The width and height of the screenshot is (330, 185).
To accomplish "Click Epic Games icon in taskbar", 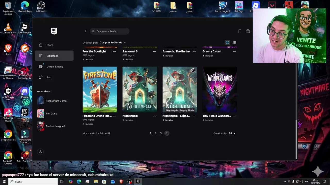I will 138,181.
